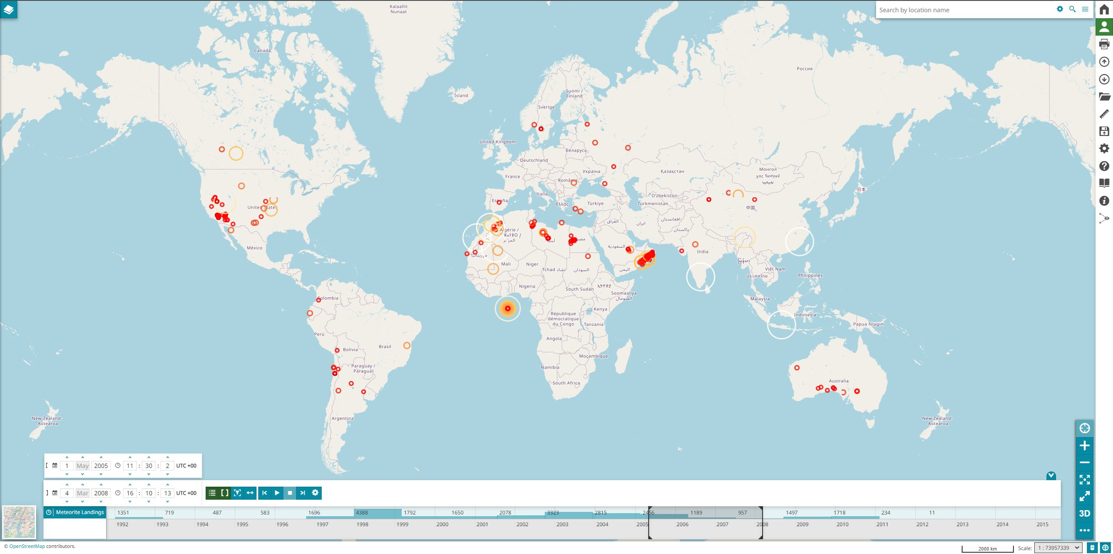Open the search bar burger menu
Screen dimensions: 1113x554
click(x=1085, y=9)
